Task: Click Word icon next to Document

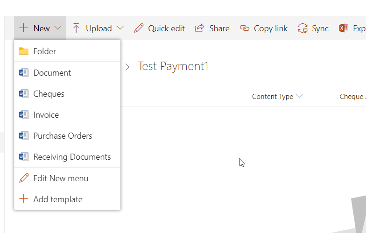Action: point(23,73)
